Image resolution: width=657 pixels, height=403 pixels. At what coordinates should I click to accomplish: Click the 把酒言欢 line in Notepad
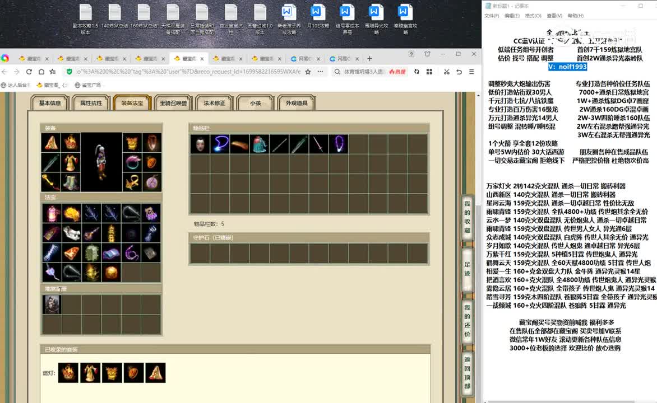click(x=571, y=280)
